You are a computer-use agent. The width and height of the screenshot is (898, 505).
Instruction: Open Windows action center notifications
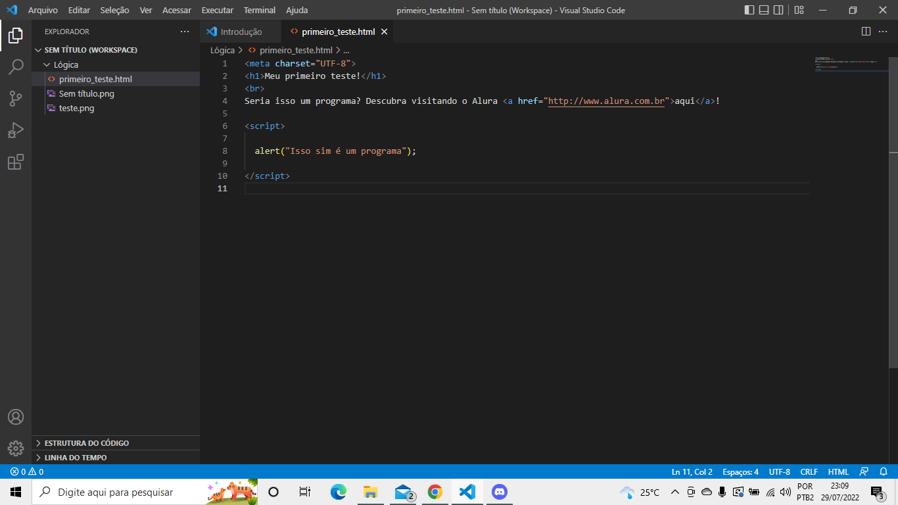click(877, 492)
